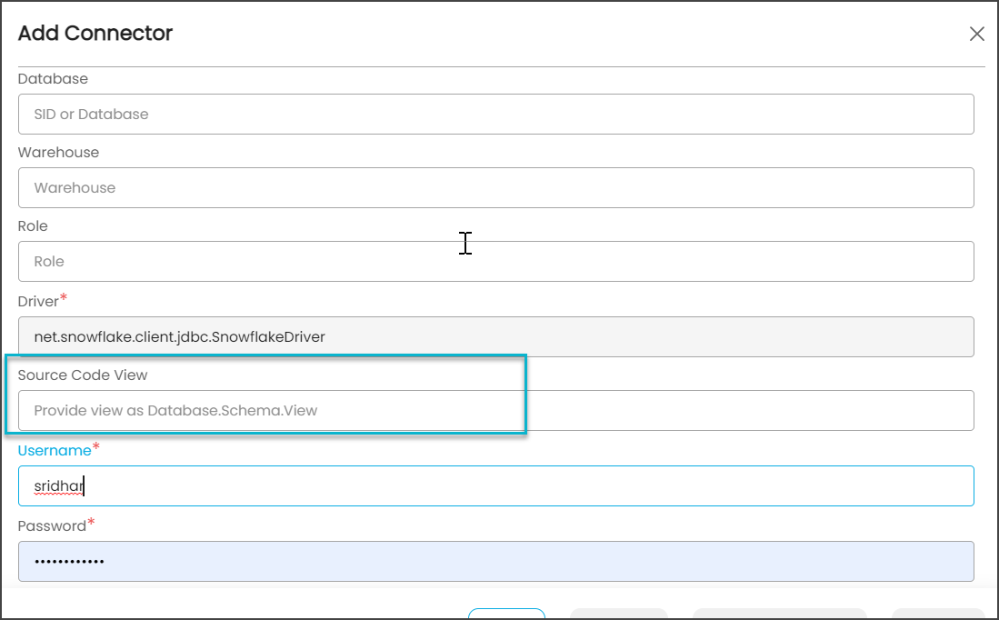Close the Add Connector dialog
Image resolution: width=999 pixels, height=620 pixels.
pos(977,35)
